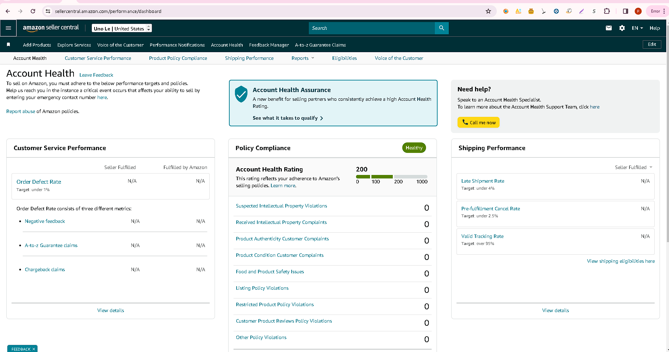Expand See what it takes to qualify

coord(288,118)
